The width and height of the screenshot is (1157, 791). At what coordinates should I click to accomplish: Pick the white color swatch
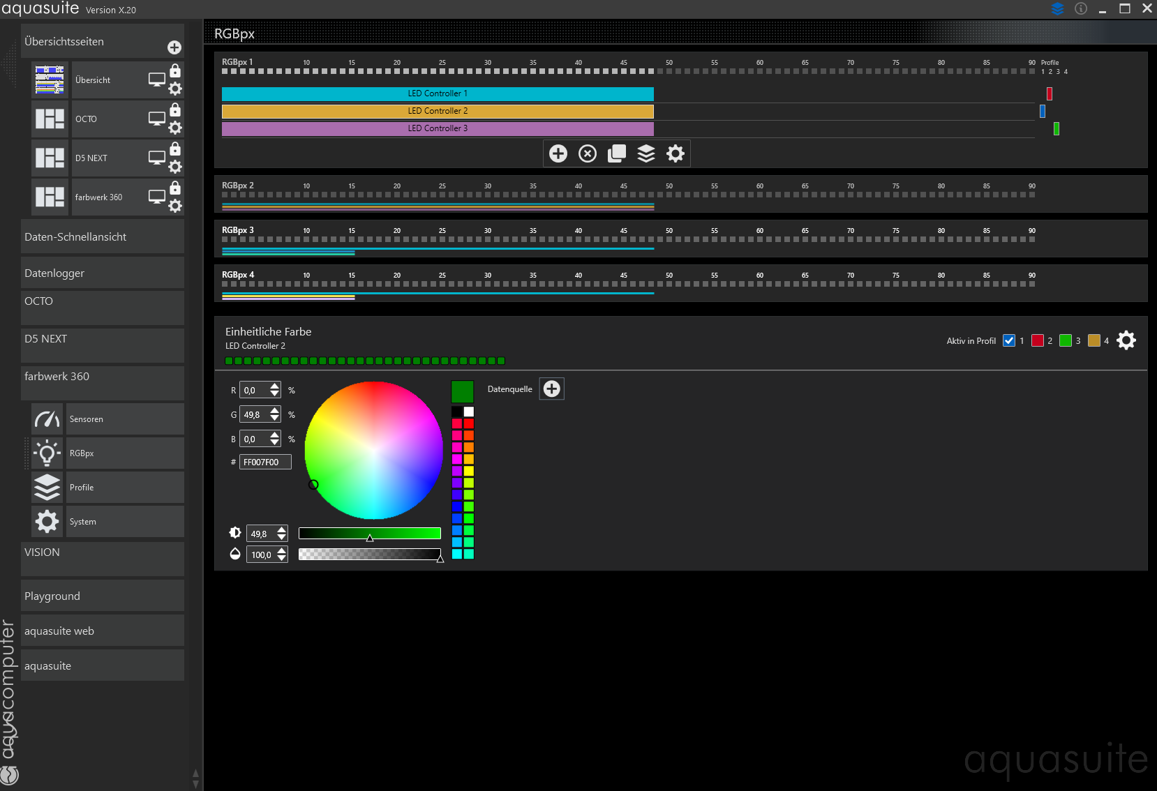[x=469, y=412]
